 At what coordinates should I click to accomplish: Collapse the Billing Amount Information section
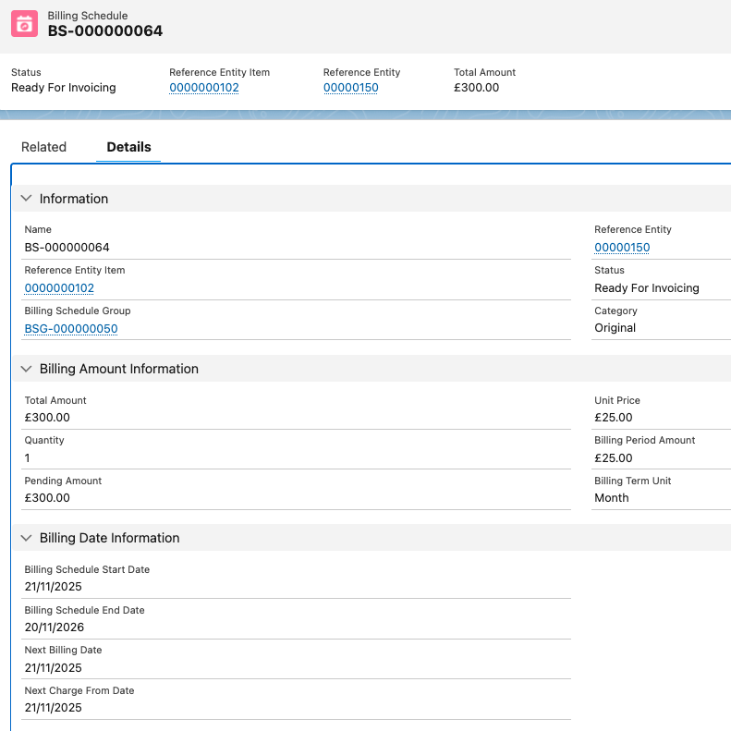point(25,369)
